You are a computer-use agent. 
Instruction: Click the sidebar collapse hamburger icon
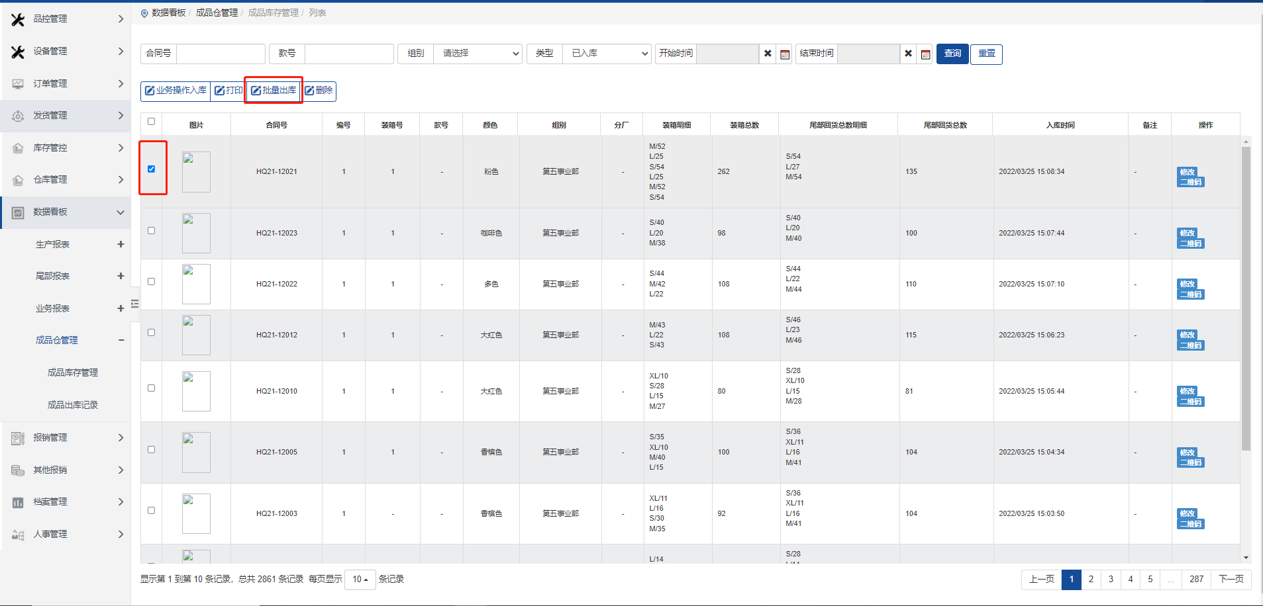134,304
